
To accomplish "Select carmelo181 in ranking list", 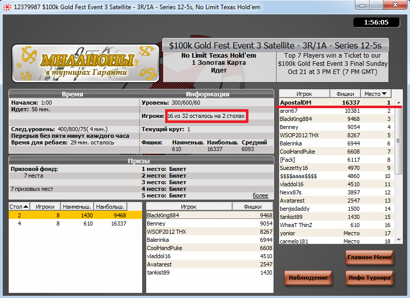I will (x=336, y=241).
